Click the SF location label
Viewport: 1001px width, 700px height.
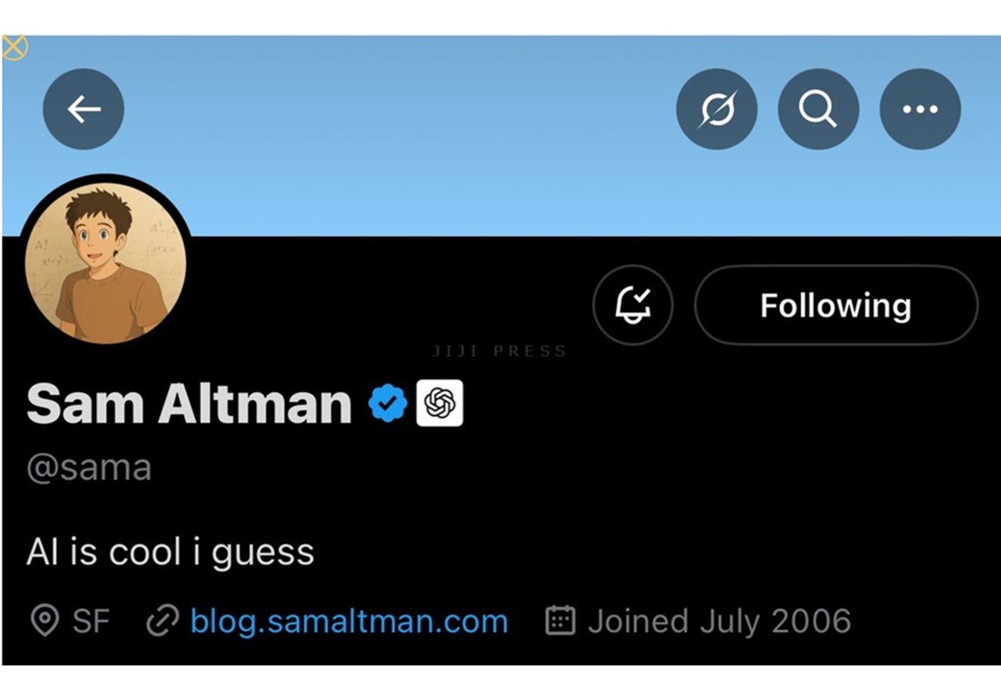91,622
